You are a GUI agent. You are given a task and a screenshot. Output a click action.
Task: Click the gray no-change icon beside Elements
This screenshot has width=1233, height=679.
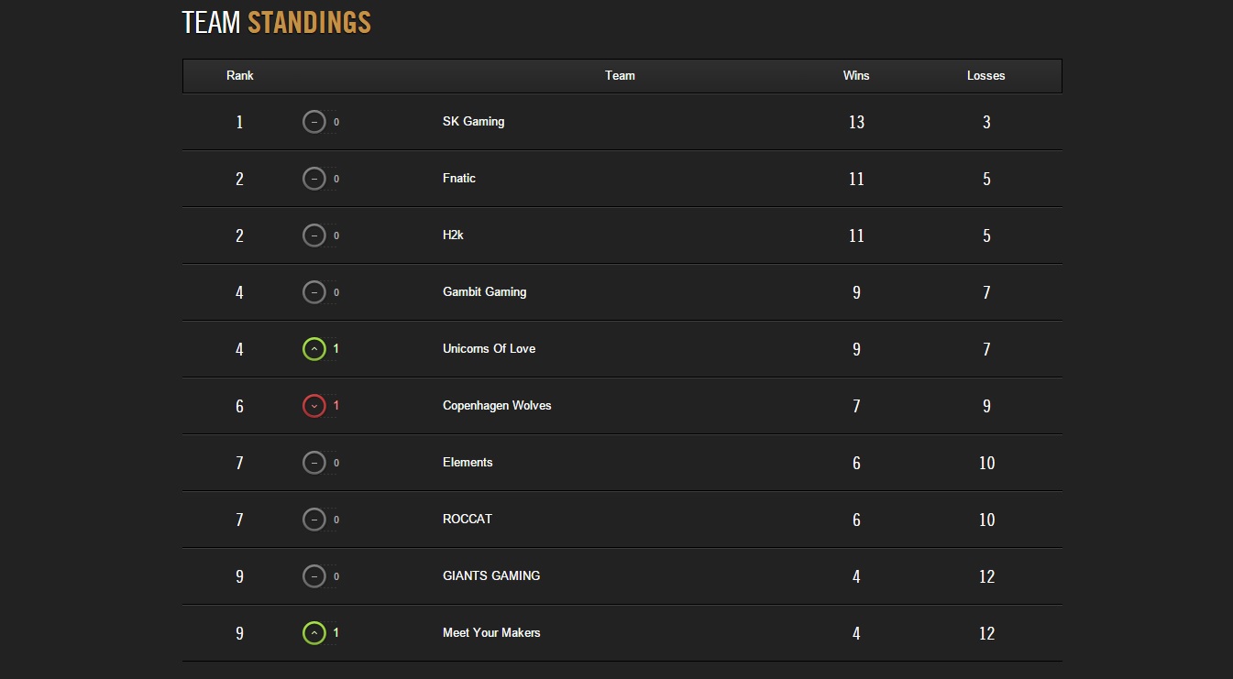(314, 463)
